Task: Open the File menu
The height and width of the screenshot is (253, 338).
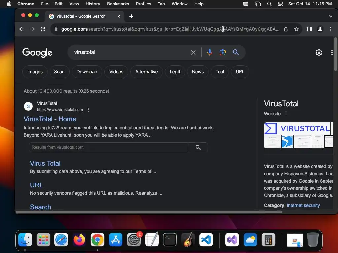Action: coord(45,4)
